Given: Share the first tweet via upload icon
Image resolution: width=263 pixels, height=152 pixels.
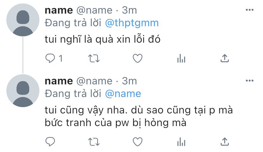Looking at the screenshot, I should point(225,58).
